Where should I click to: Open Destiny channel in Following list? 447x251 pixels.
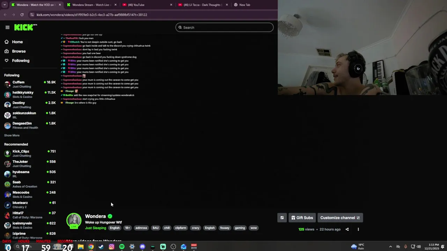click(30, 105)
